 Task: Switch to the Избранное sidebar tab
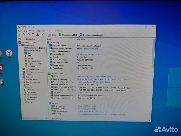[x=31, y=39]
